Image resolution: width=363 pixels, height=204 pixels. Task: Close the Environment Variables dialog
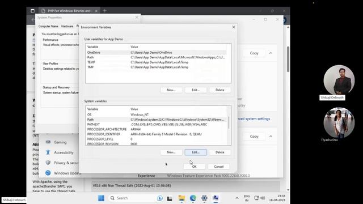(x=234, y=27)
